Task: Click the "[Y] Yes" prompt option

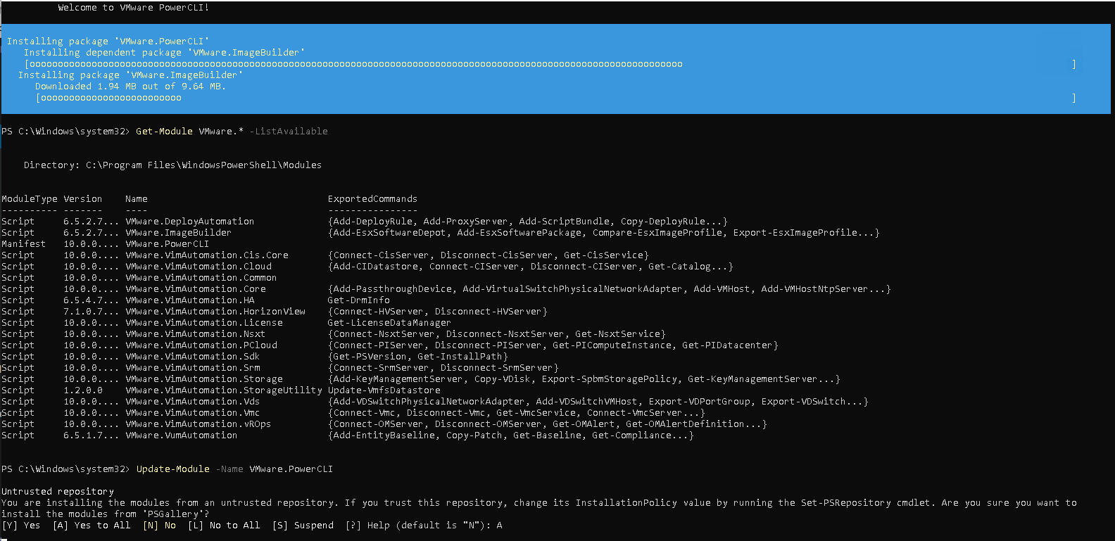Action: 21,526
